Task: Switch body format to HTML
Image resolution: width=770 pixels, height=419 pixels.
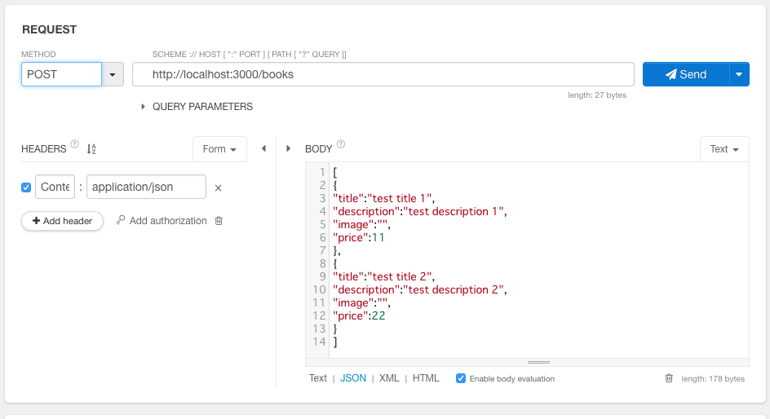Action: click(x=426, y=378)
